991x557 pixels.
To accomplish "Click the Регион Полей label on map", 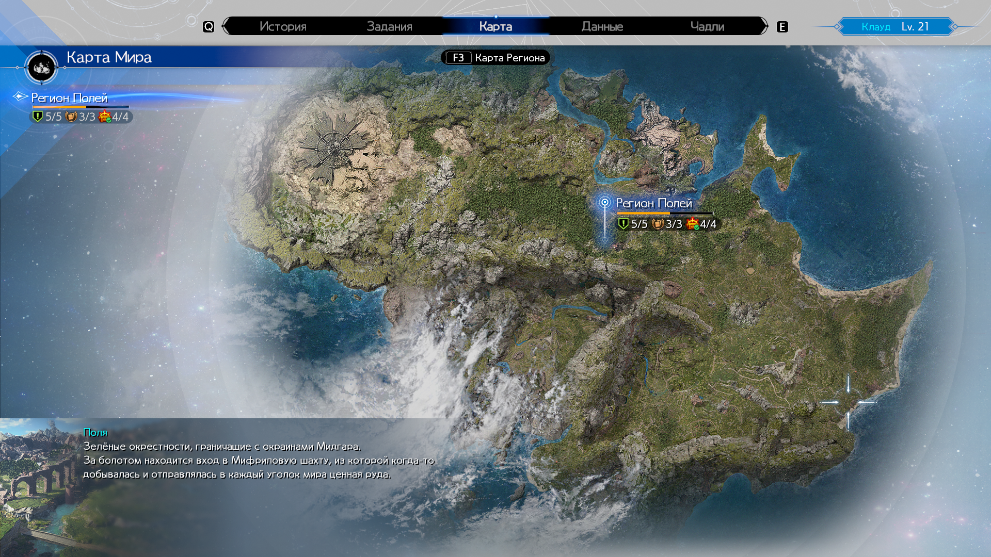I will (654, 203).
